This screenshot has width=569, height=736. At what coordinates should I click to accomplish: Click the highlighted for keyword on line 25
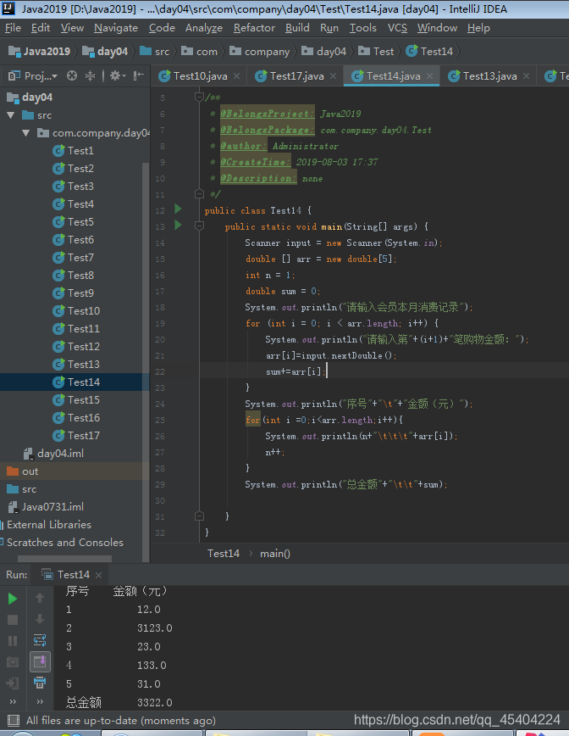point(252,420)
